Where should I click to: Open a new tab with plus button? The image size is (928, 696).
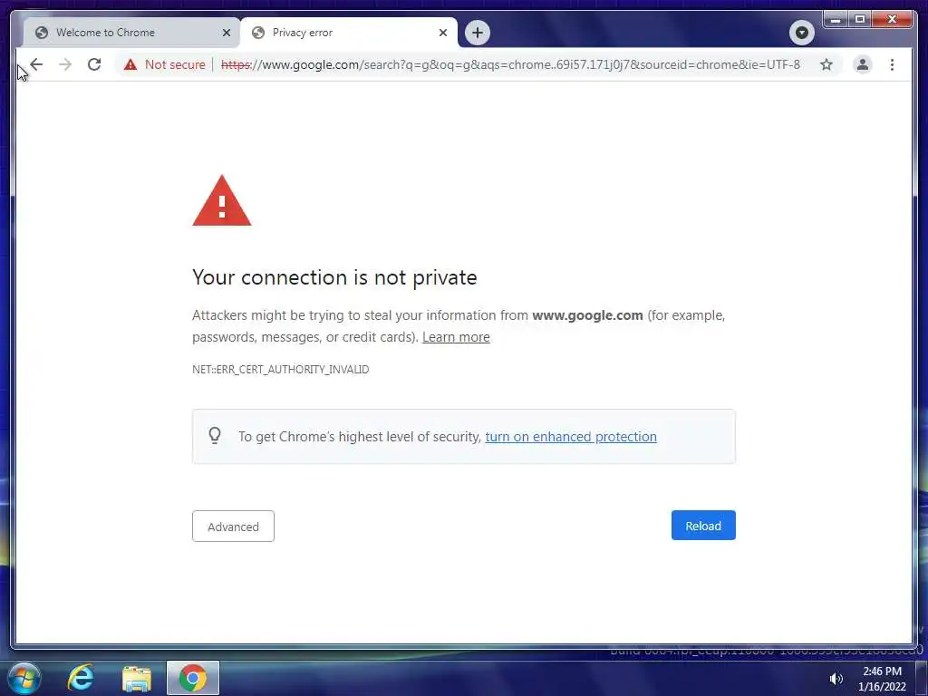click(477, 33)
